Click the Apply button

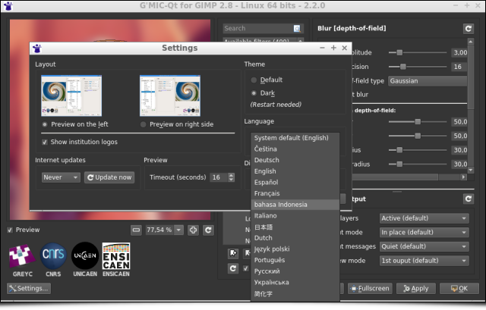click(x=416, y=288)
